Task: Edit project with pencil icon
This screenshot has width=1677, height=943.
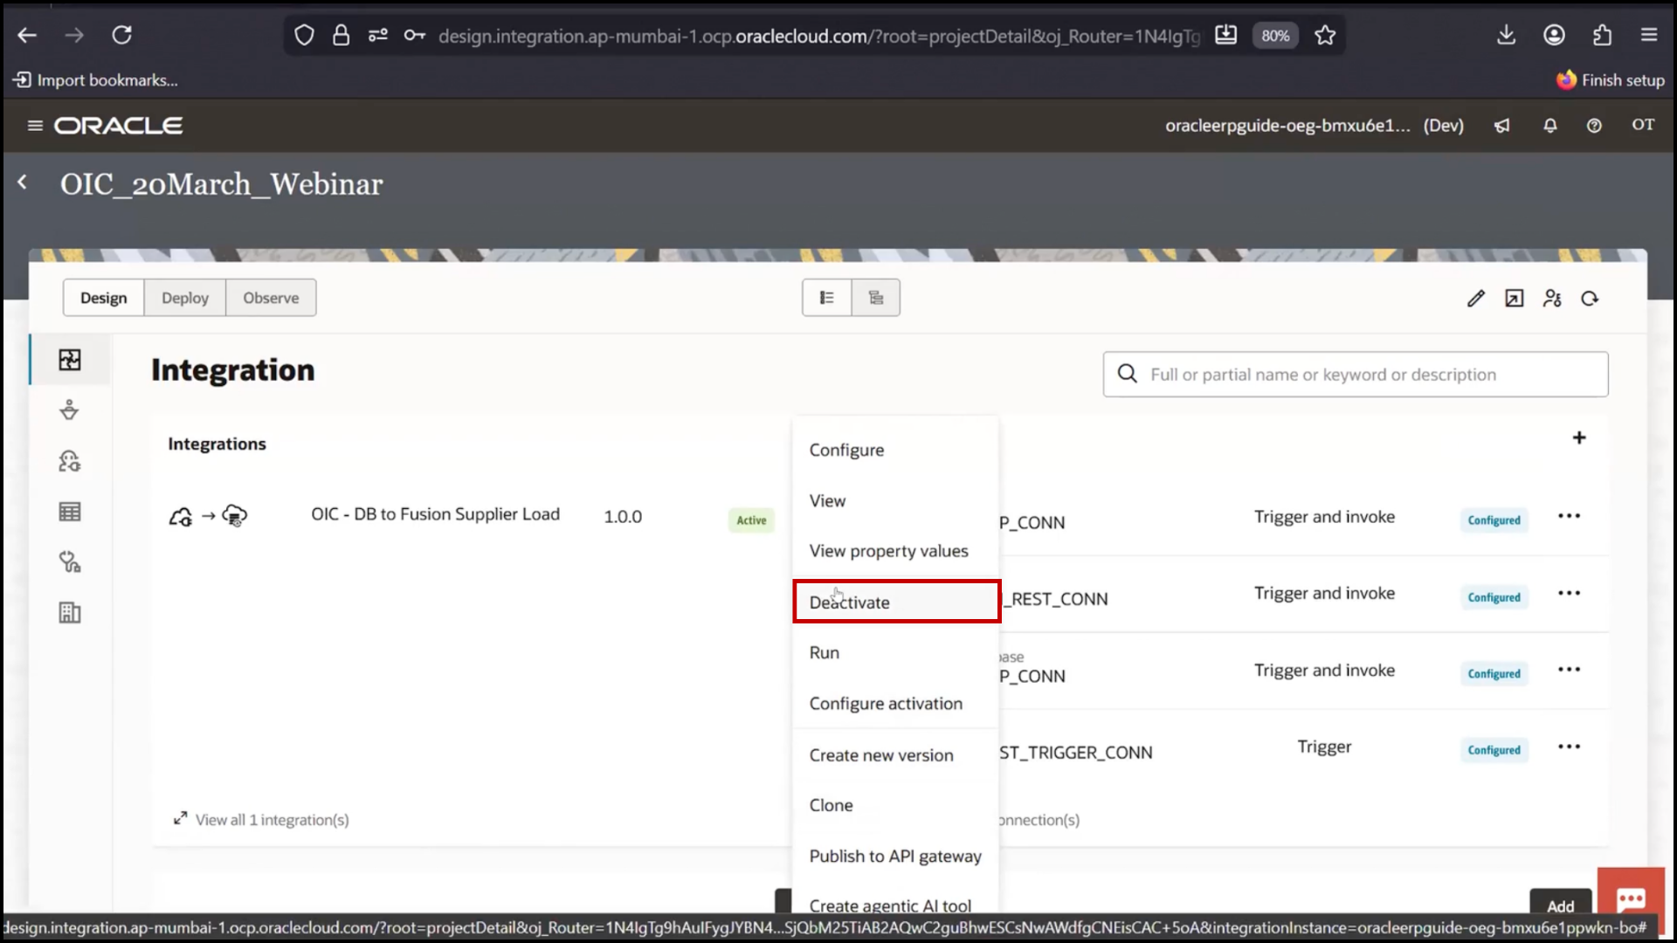Action: point(1475,299)
